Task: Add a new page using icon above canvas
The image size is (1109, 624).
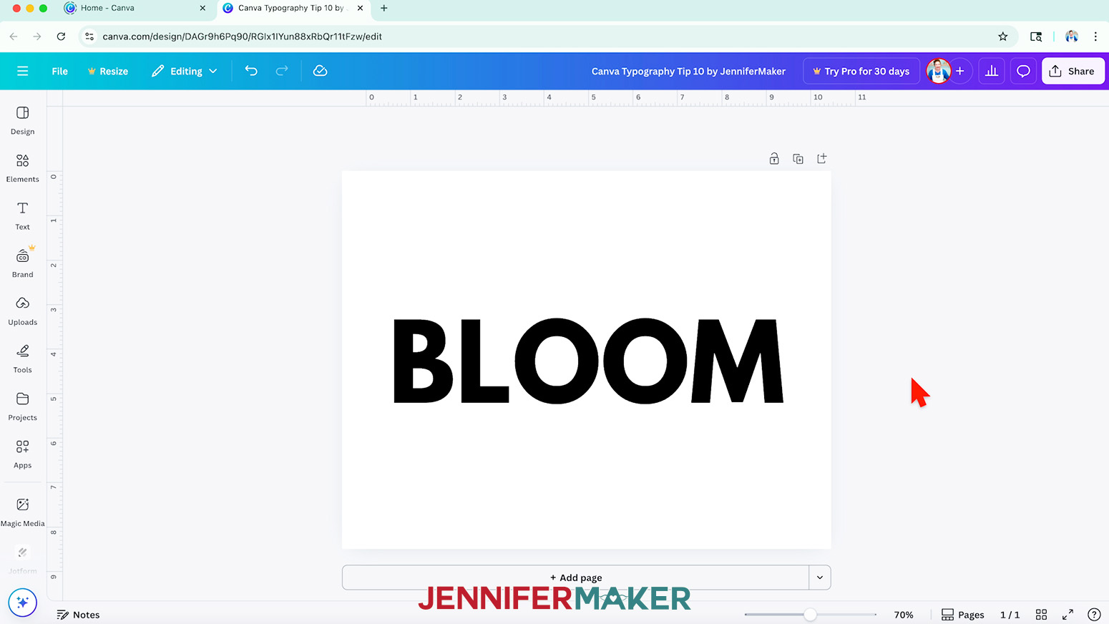Action: pyautogui.click(x=822, y=159)
